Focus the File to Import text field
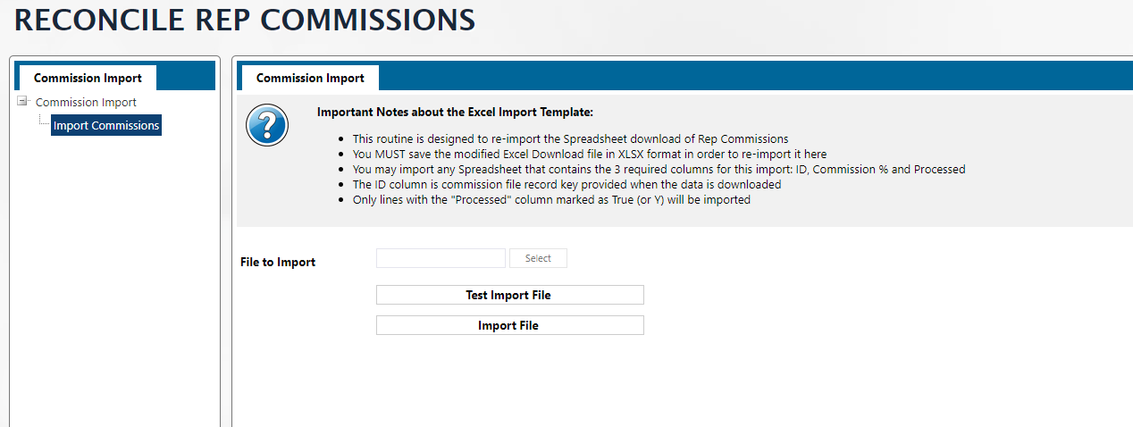The width and height of the screenshot is (1133, 427). coord(441,258)
